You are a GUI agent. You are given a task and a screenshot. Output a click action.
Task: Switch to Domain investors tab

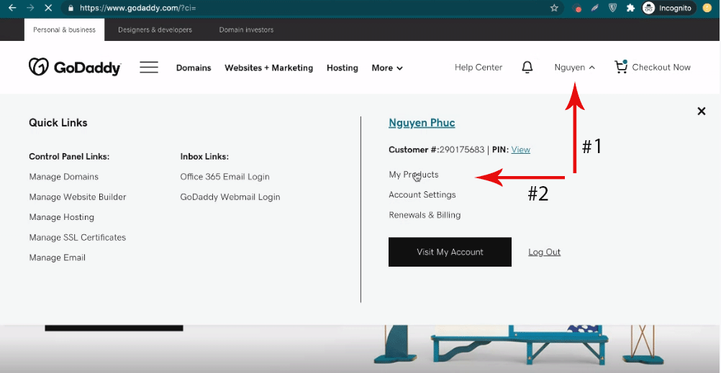tap(246, 30)
